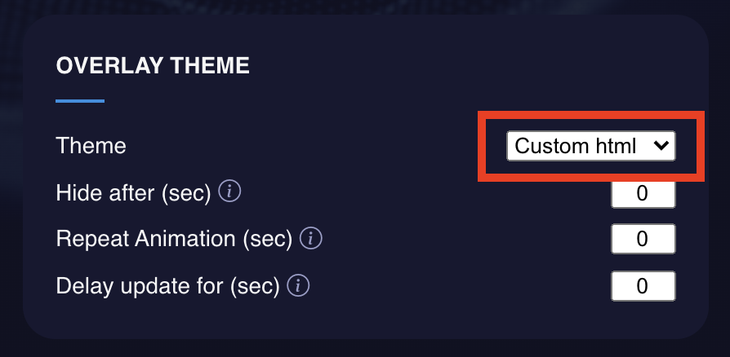Select the Custom html text in the Theme combo box
730x357 pixels.
point(575,146)
